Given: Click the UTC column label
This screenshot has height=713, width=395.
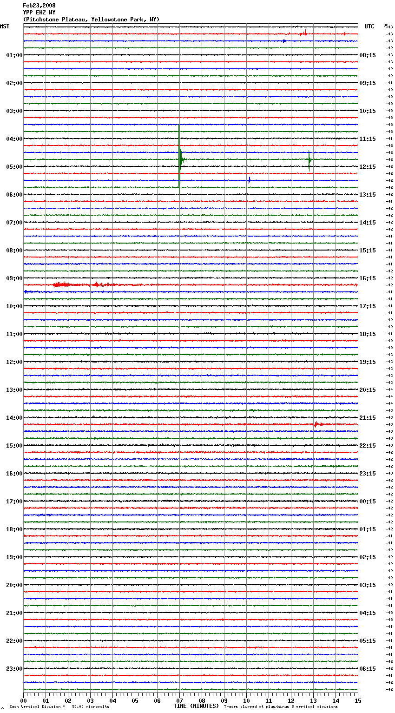Looking at the screenshot, I should coord(369,26).
